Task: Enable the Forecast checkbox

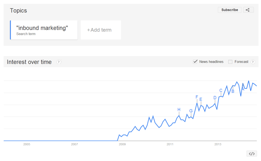Action: [x=230, y=61]
